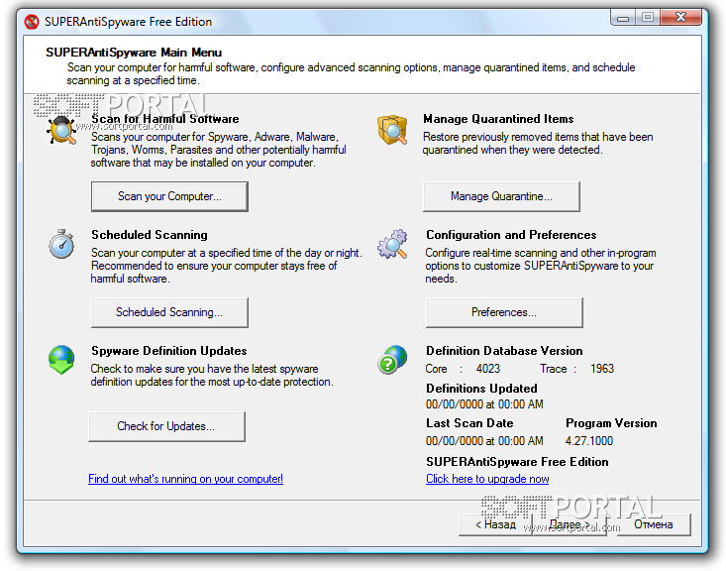The height and width of the screenshot is (571, 726).
Task: Click the Отмена cancel button
Action: coord(654,524)
